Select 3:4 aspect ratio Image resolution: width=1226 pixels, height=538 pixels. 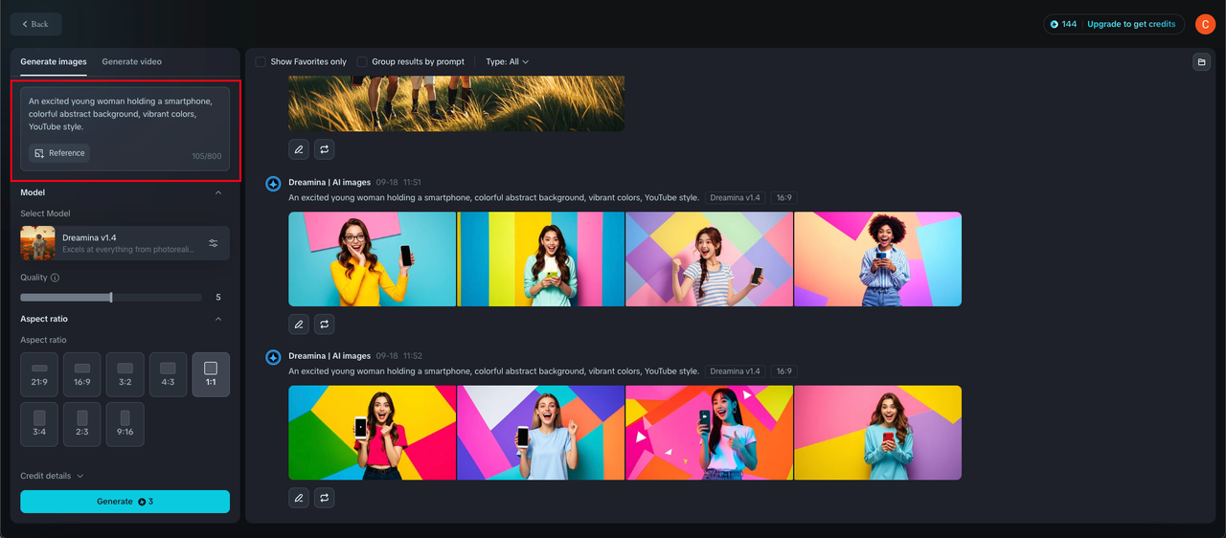point(39,424)
